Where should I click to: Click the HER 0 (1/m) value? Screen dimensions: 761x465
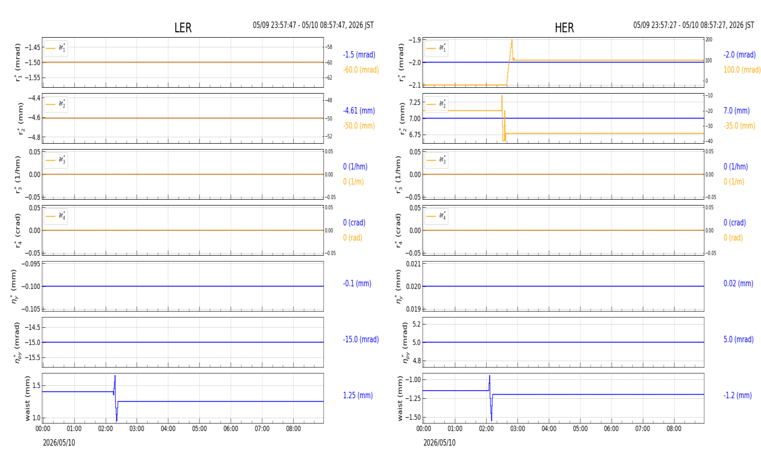coord(734,182)
